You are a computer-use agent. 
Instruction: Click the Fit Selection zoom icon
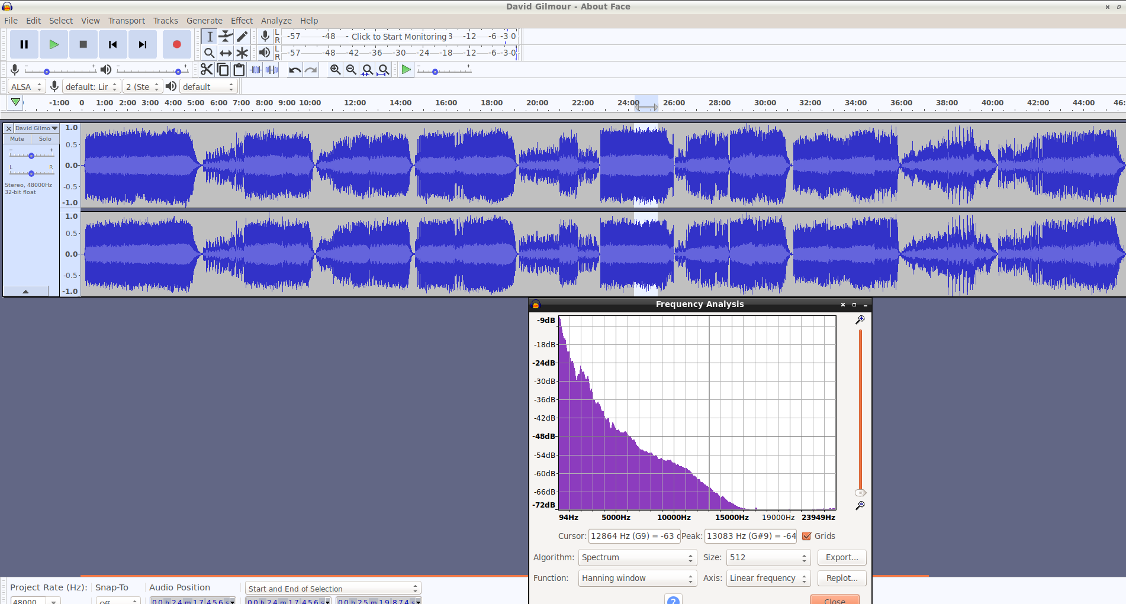click(x=367, y=70)
